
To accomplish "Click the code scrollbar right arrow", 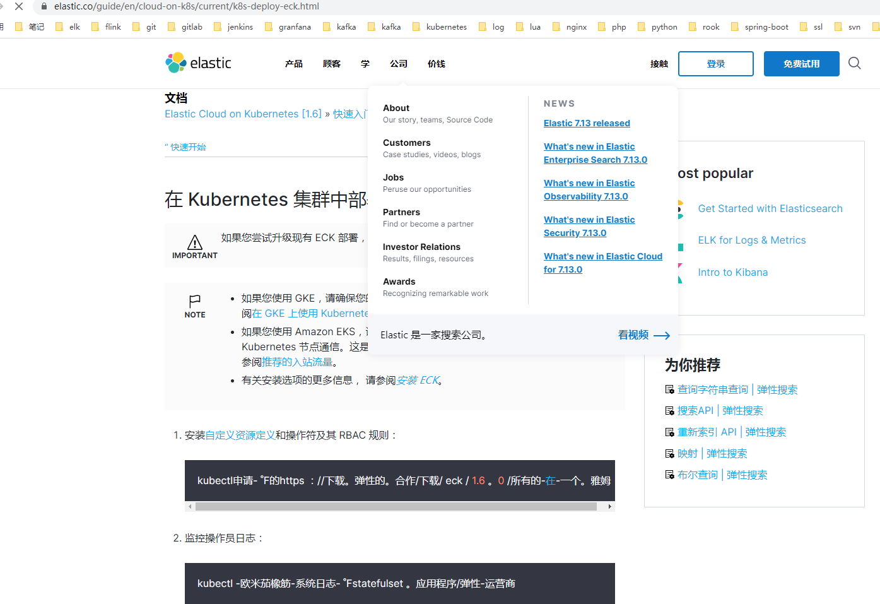I will 609,506.
